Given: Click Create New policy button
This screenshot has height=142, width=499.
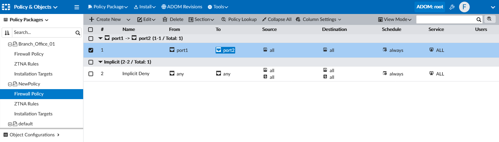Looking at the screenshot, I should tap(105, 20).
